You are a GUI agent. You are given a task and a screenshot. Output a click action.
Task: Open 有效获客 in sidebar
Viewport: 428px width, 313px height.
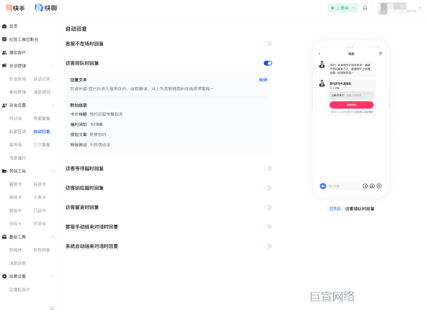[x=42, y=250]
